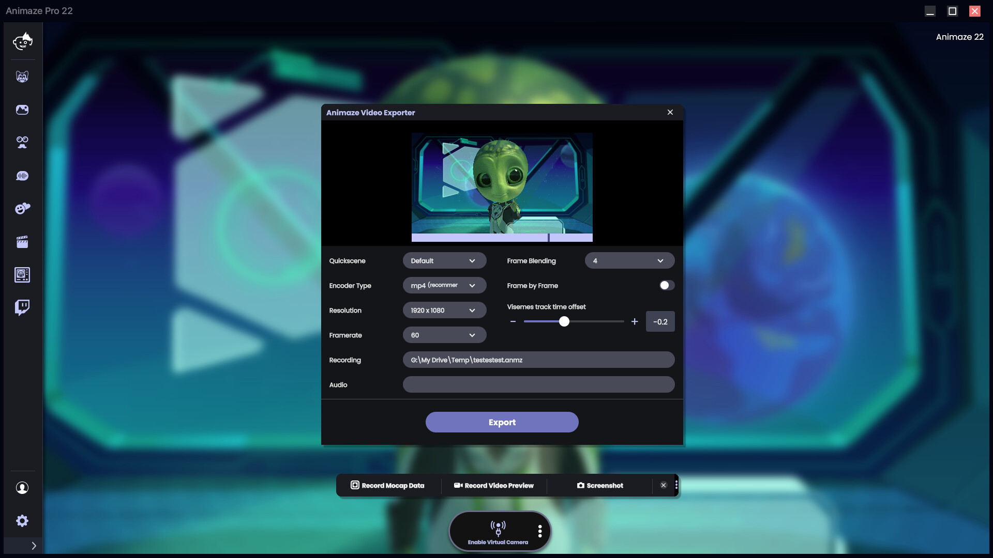The width and height of the screenshot is (993, 558).
Task: Select Record Video Preview
Action: (x=493, y=486)
